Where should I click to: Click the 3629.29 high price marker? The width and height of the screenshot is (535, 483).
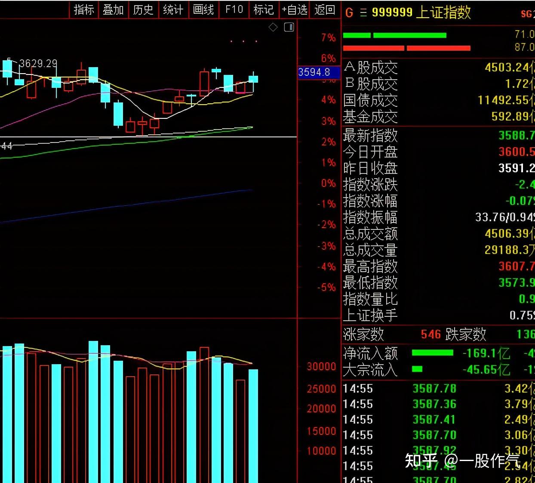pyautogui.click(x=38, y=64)
